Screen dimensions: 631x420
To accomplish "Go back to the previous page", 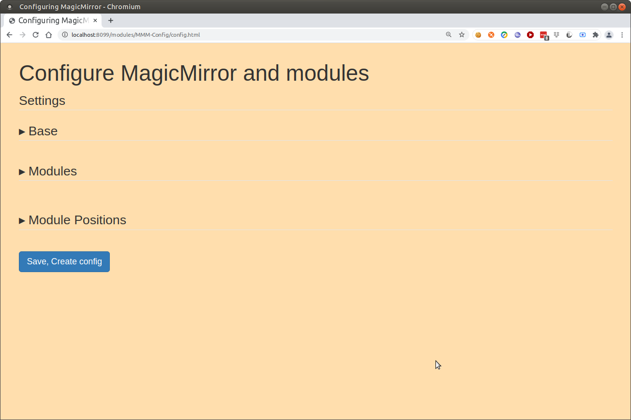I will click(9, 35).
